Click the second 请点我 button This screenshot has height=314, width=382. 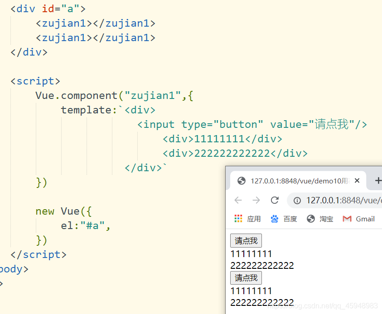tap(246, 278)
